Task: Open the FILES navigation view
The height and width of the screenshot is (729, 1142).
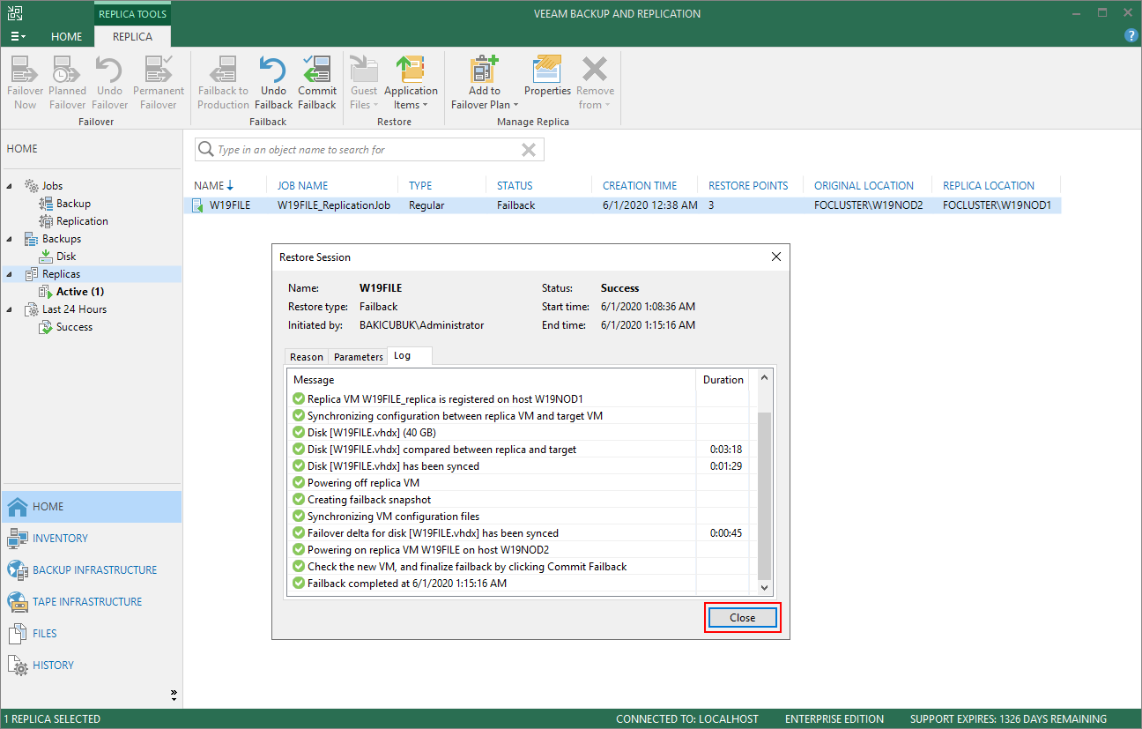Action: tap(92, 634)
